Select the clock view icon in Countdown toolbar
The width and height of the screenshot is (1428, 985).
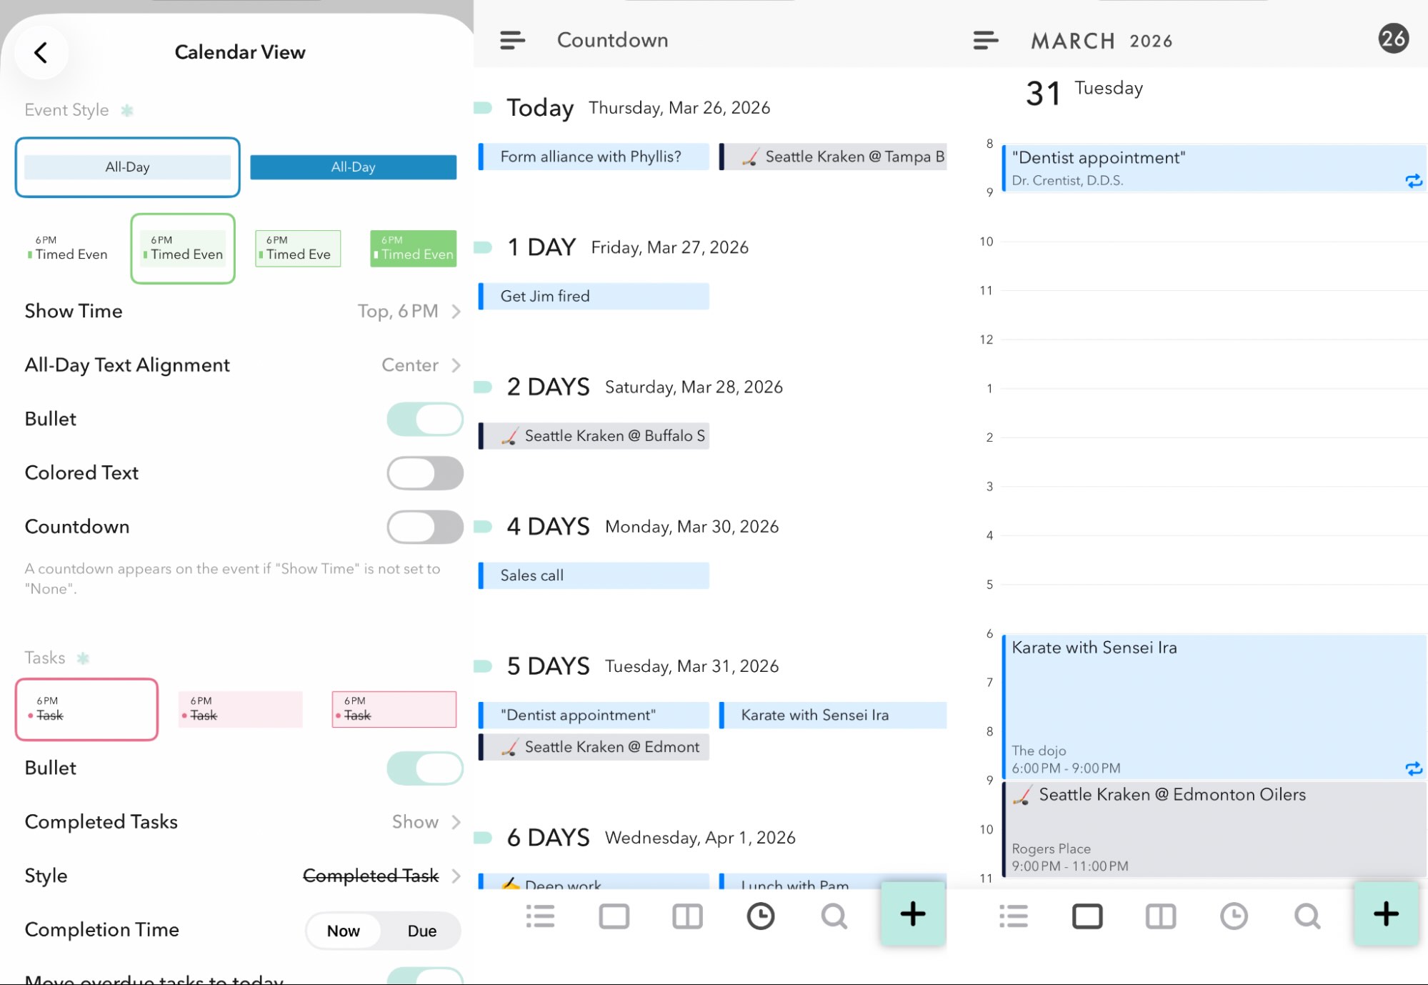coord(761,916)
